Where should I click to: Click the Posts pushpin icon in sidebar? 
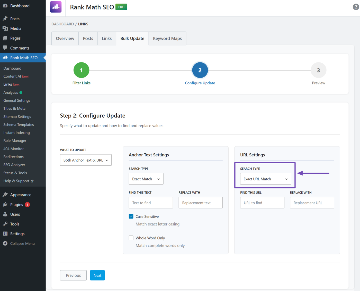[x=5, y=18]
